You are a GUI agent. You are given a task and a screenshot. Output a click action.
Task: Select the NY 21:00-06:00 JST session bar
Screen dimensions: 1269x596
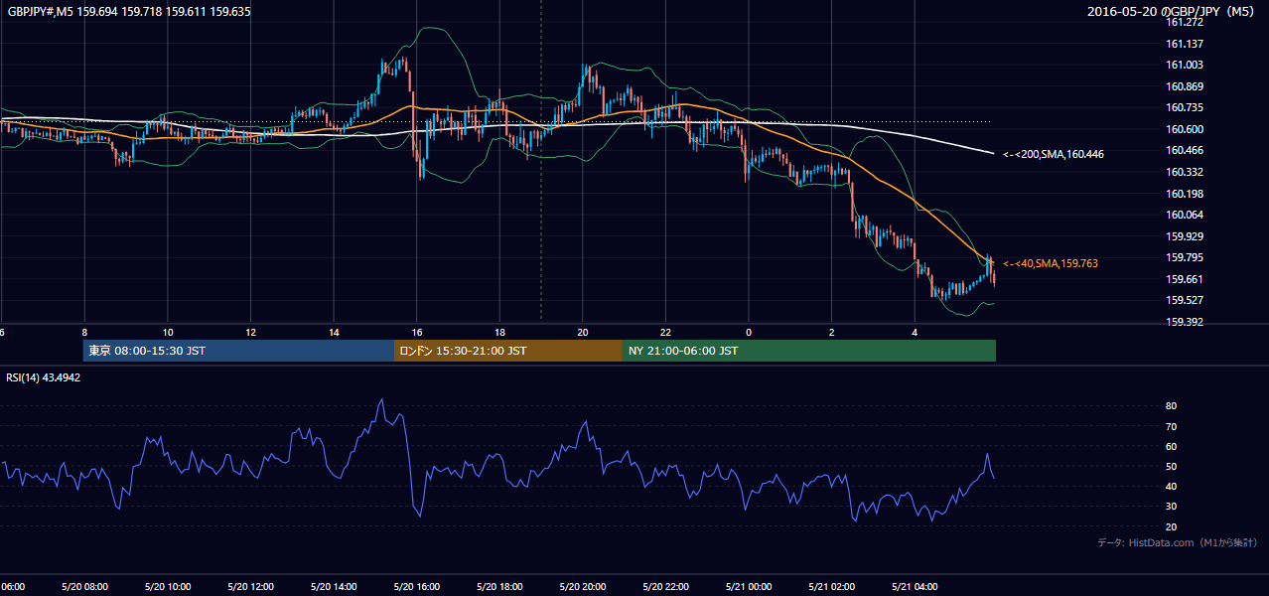[809, 351]
